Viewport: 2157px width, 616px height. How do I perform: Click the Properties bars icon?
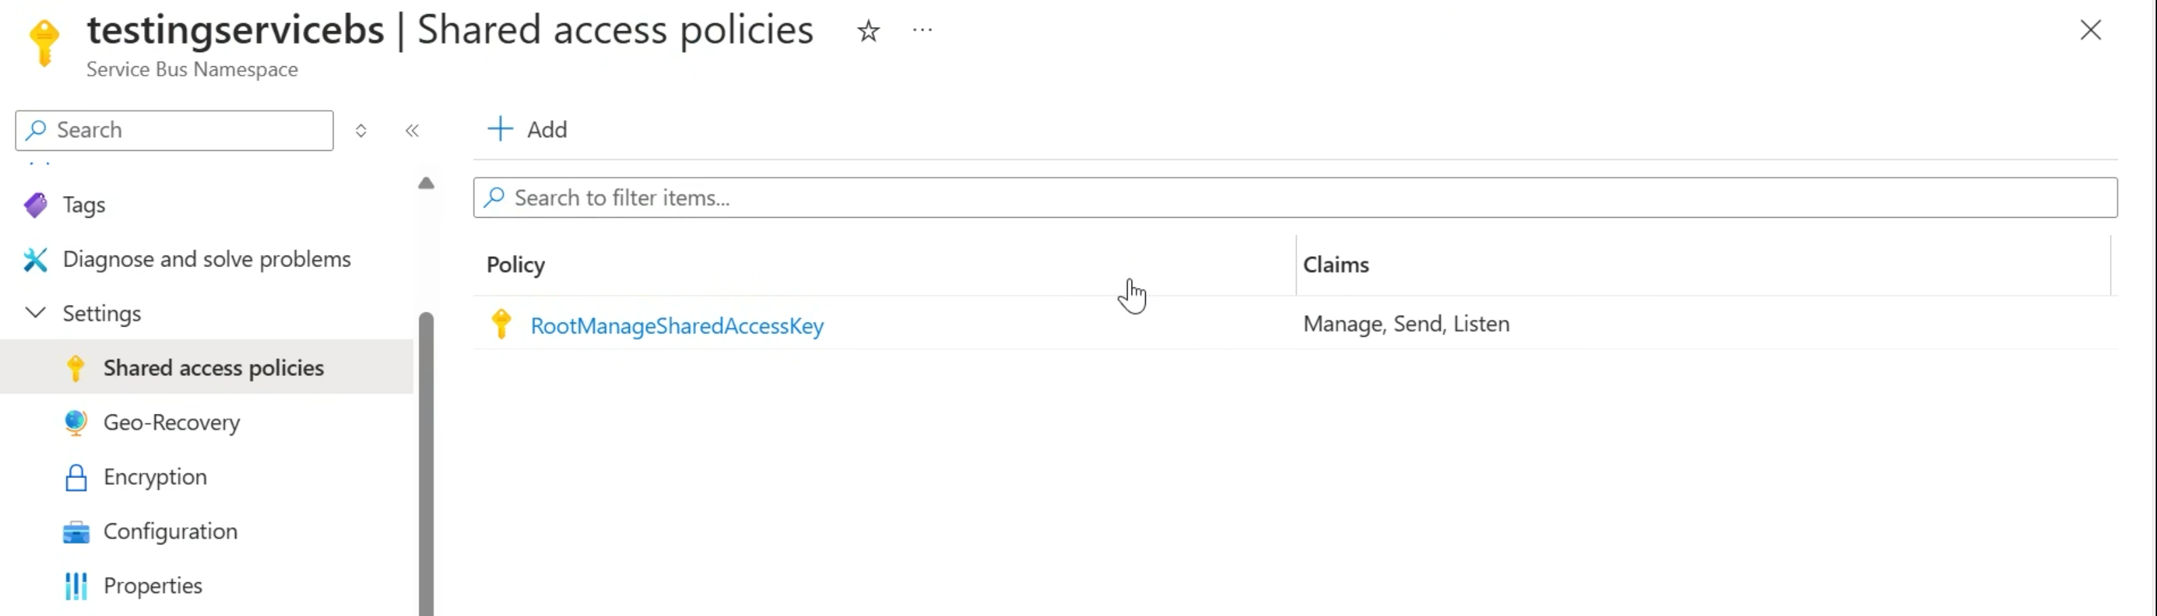[x=75, y=586]
